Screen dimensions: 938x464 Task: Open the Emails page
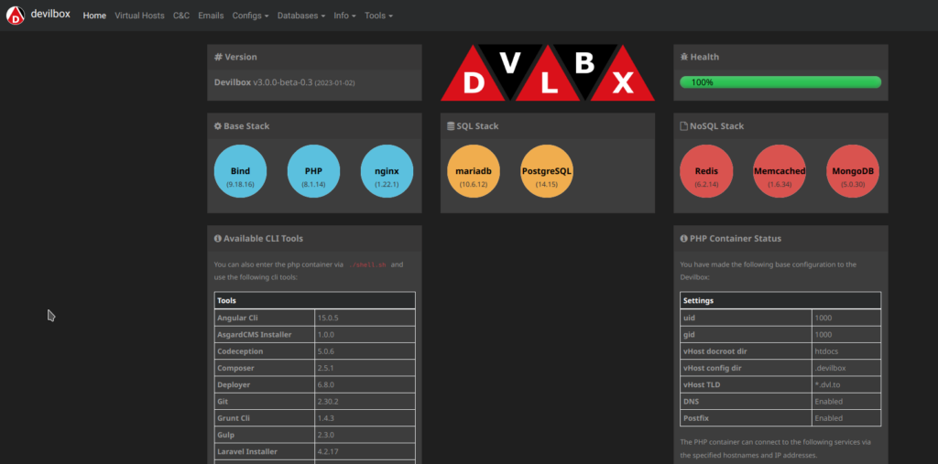pos(211,16)
